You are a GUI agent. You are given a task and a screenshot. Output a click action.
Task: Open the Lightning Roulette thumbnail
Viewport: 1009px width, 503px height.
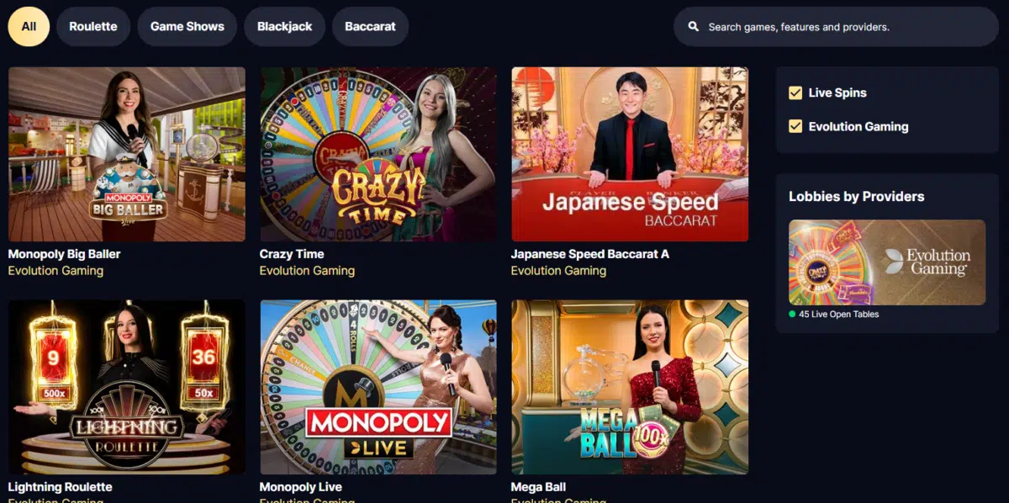[x=127, y=387]
